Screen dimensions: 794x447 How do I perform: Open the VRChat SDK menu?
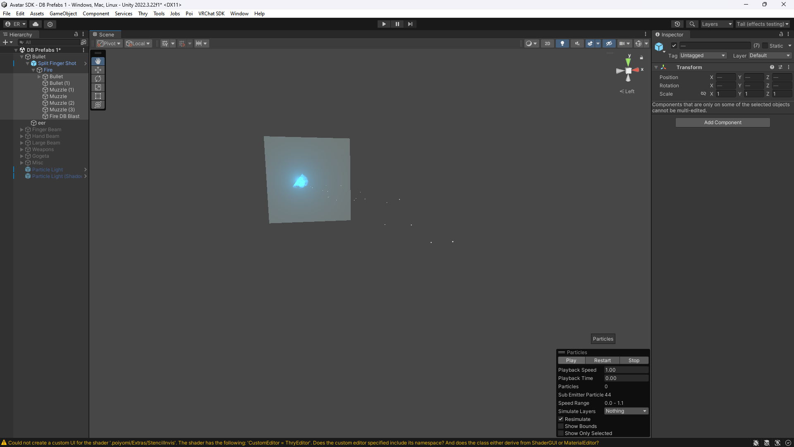pyautogui.click(x=211, y=14)
